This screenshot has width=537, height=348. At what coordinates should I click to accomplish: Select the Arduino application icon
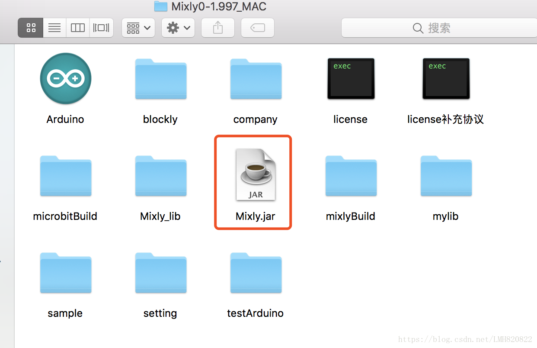(66, 79)
